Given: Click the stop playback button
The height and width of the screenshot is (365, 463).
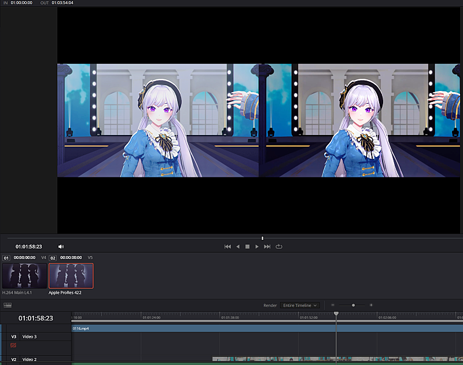Looking at the screenshot, I should (247, 247).
